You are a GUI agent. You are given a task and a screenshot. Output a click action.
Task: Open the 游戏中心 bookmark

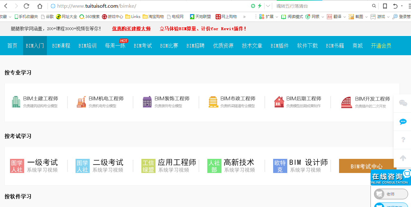coord(112,17)
